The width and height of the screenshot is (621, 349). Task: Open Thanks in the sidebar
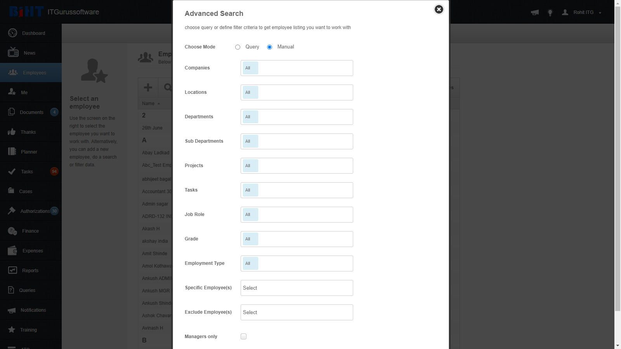tap(31, 132)
